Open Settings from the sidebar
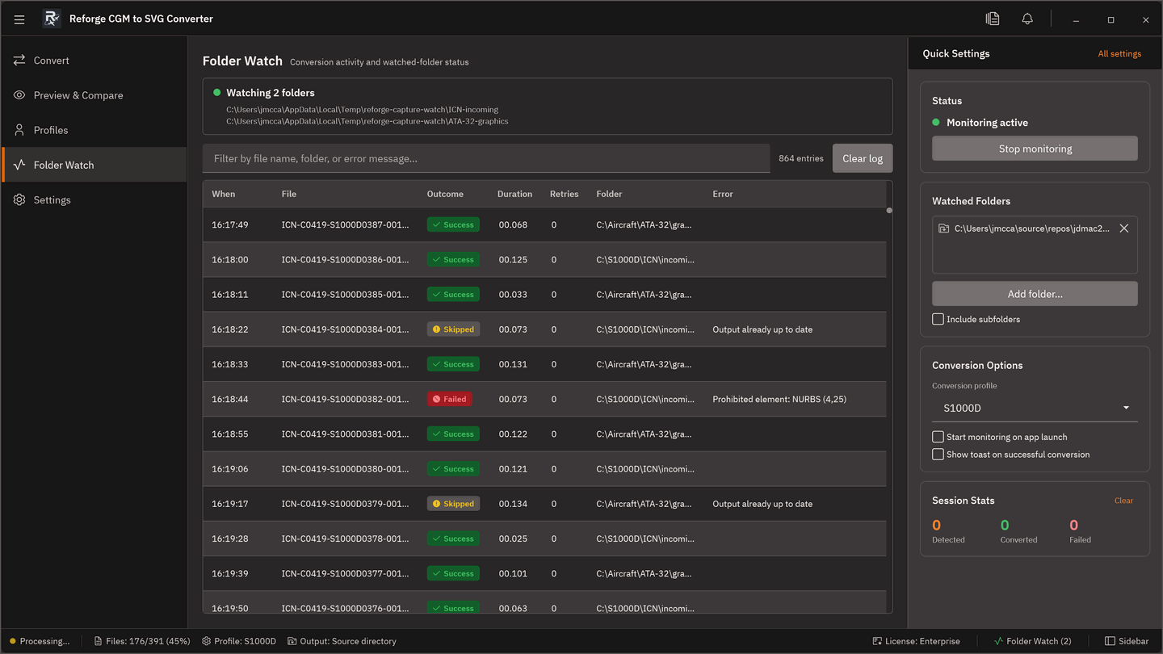Image resolution: width=1163 pixels, height=654 pixels. click(x=94, y=199)
